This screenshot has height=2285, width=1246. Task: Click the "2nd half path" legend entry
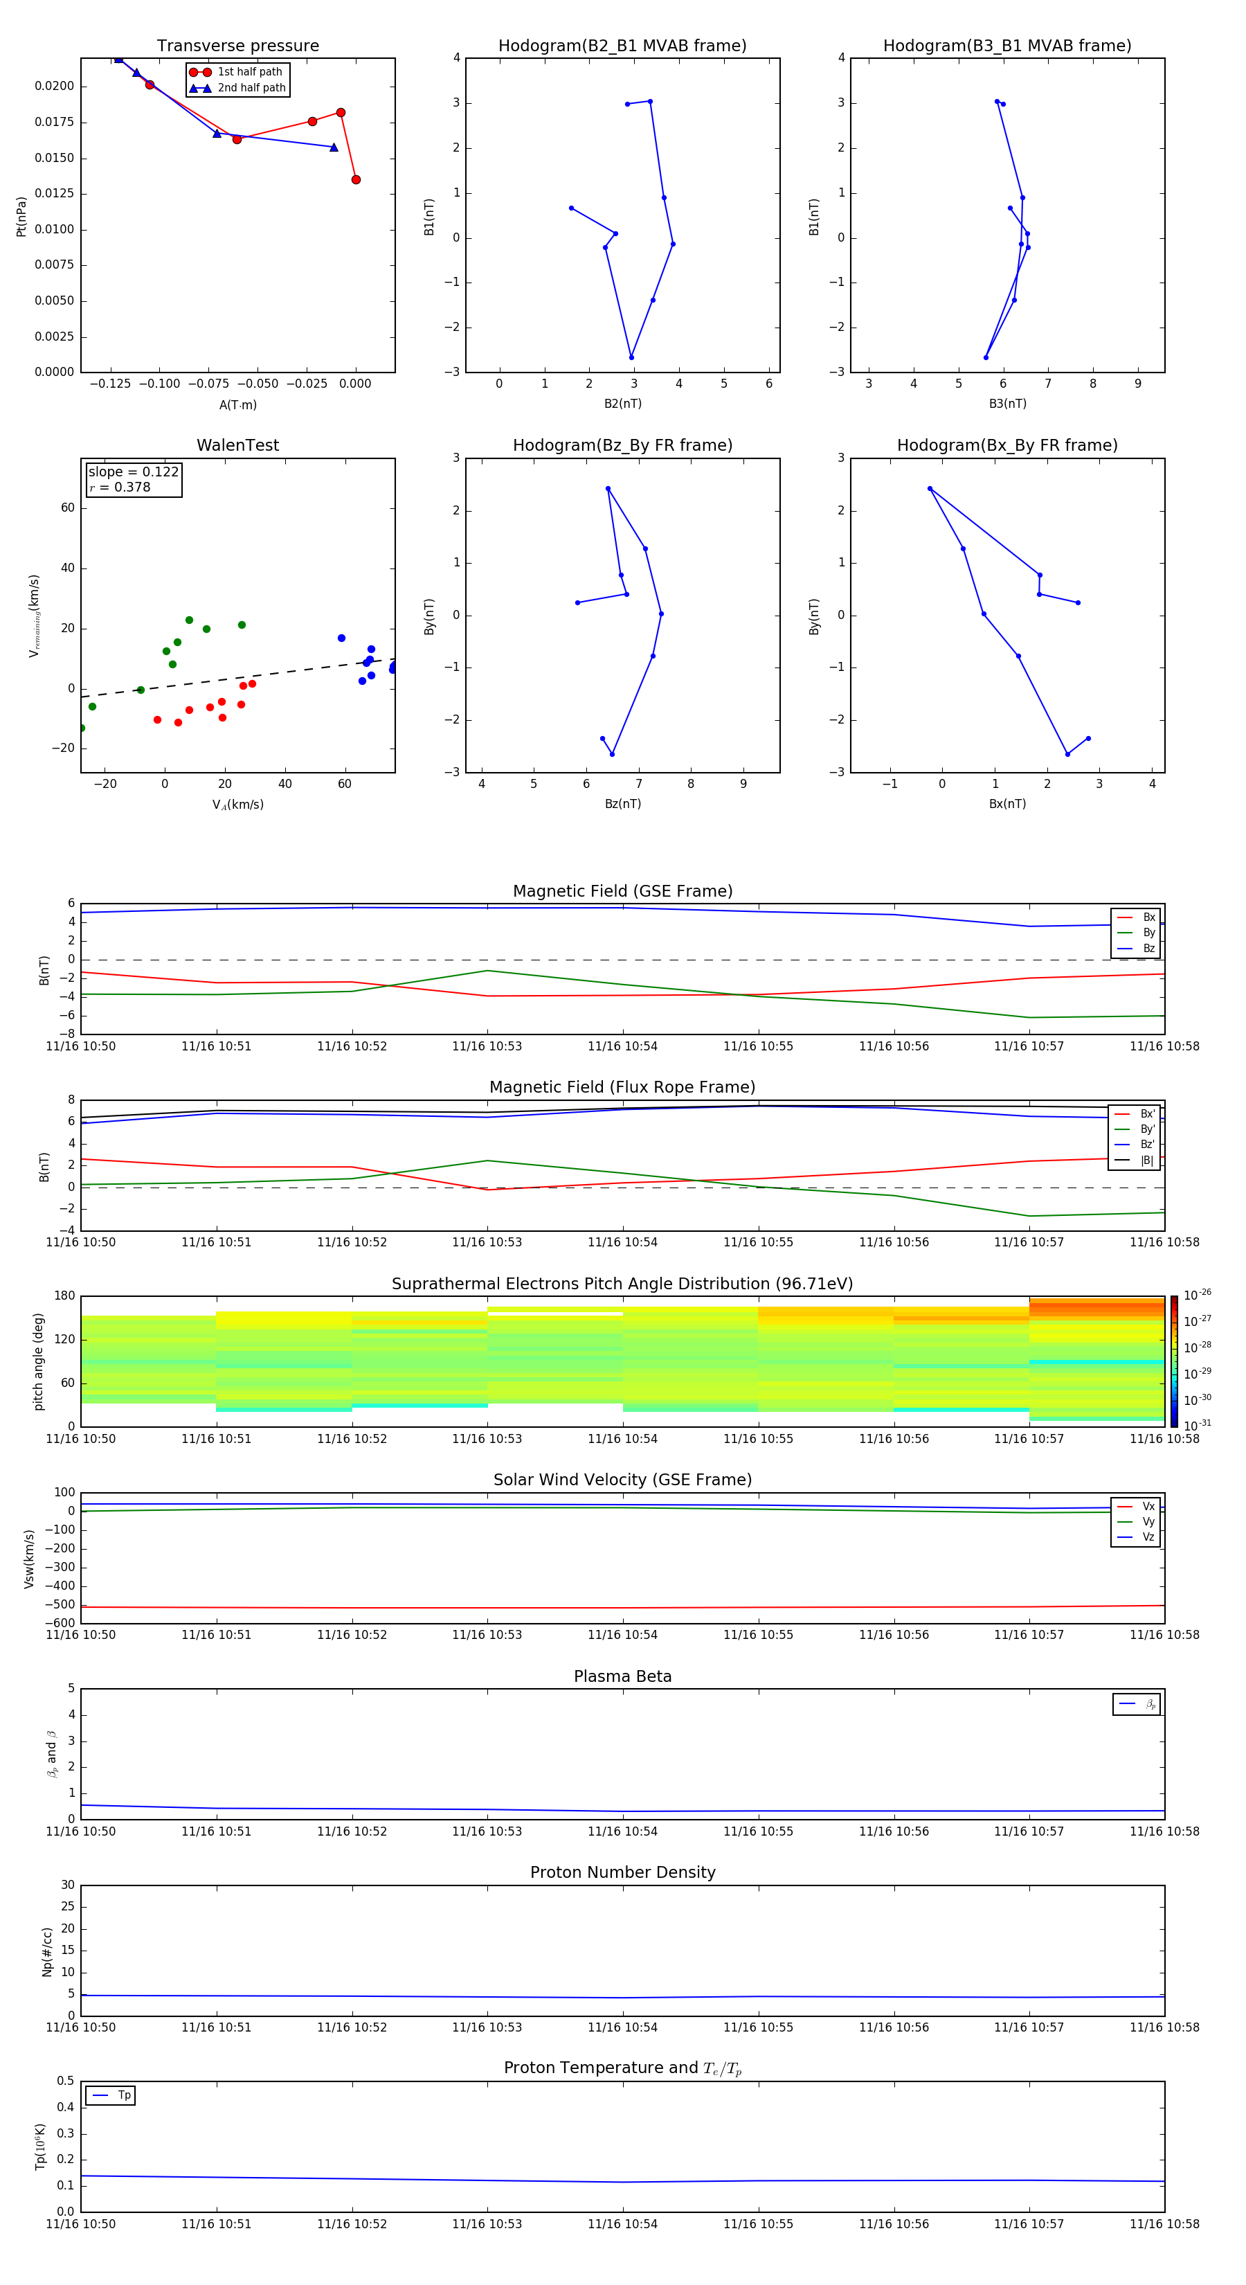pos(237,88)
